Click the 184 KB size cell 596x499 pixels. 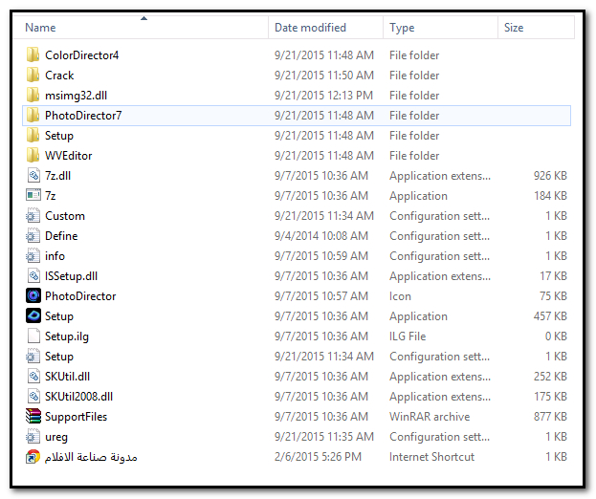click(x=550, y=196)
